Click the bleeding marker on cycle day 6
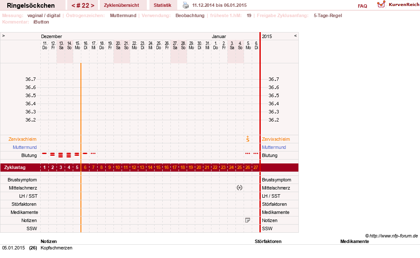This screenshot has width=420, height=258. (x=85, y=154)
